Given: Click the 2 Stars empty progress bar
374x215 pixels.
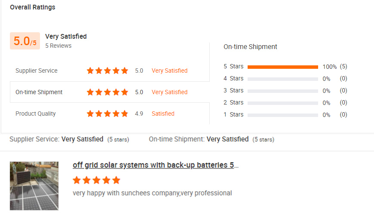Looking at the screenshot, I should (282, 103).
